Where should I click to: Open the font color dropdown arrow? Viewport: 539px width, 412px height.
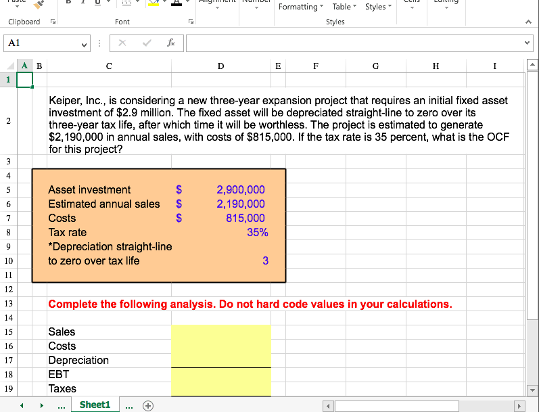coord(187,2)
